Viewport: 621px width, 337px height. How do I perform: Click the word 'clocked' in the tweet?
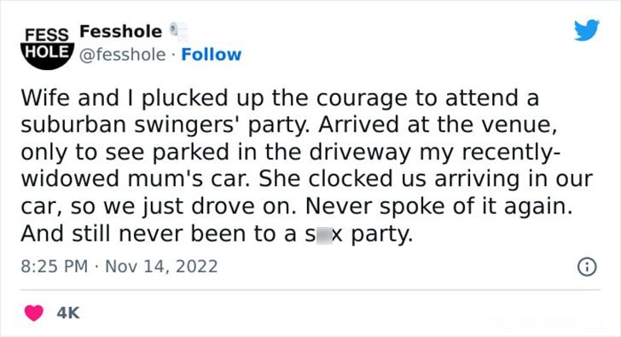pyautogui.click(x=362, y=179)
